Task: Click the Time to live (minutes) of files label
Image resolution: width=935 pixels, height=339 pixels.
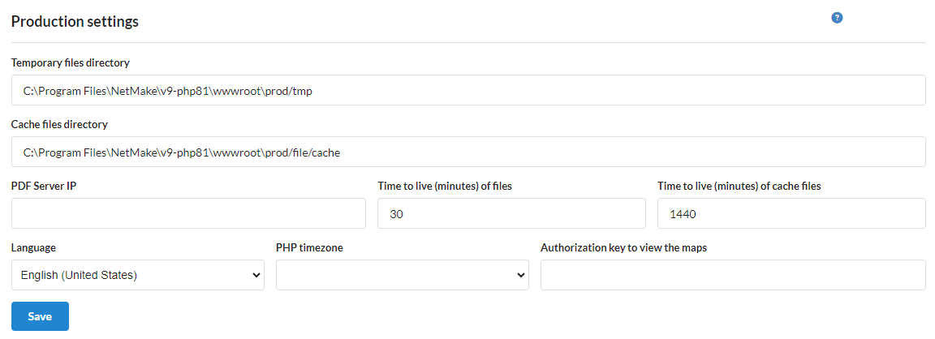Action: [x=445, y=186]
